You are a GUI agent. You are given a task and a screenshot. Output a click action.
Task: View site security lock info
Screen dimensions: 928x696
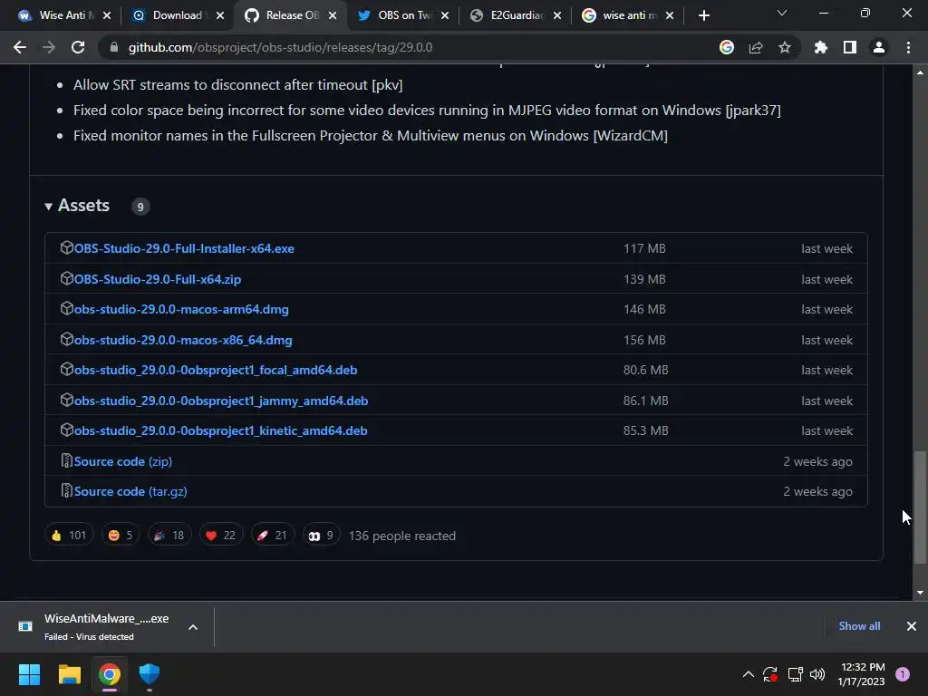click(114, 47)
